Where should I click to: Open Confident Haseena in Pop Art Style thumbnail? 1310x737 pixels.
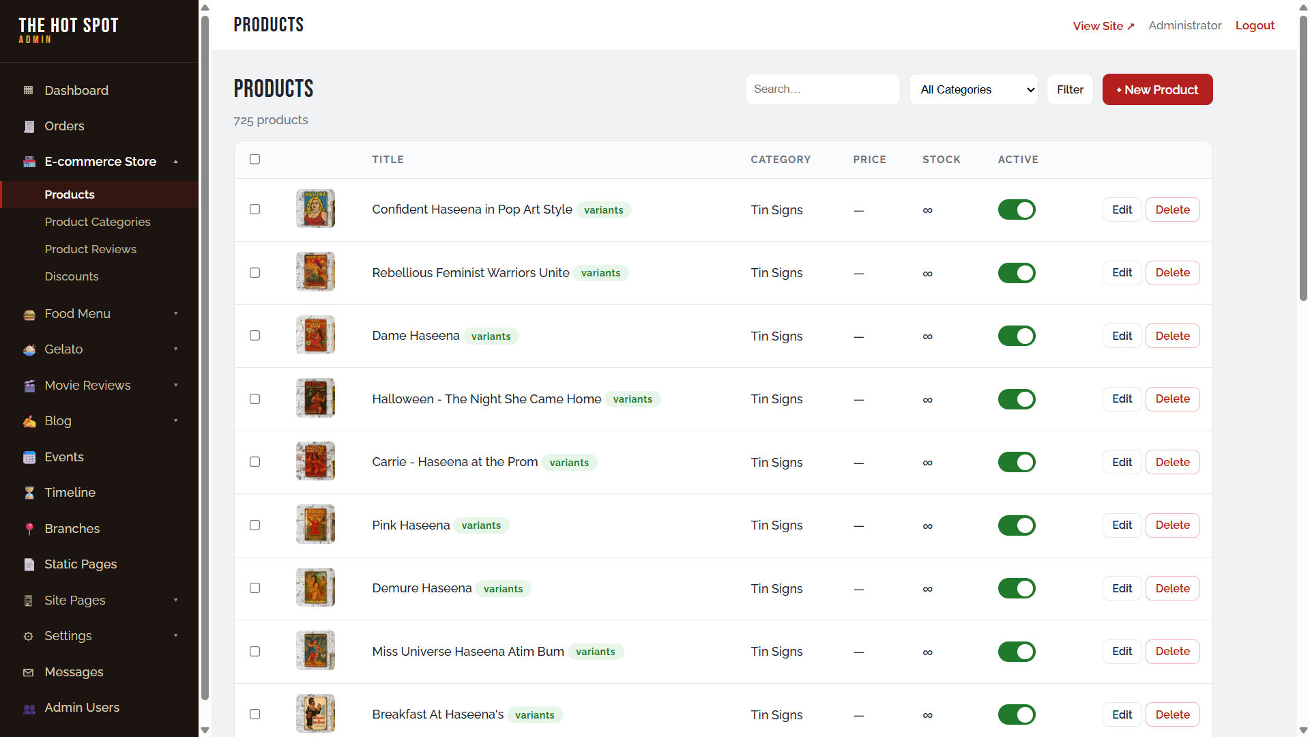coord(315,209)
